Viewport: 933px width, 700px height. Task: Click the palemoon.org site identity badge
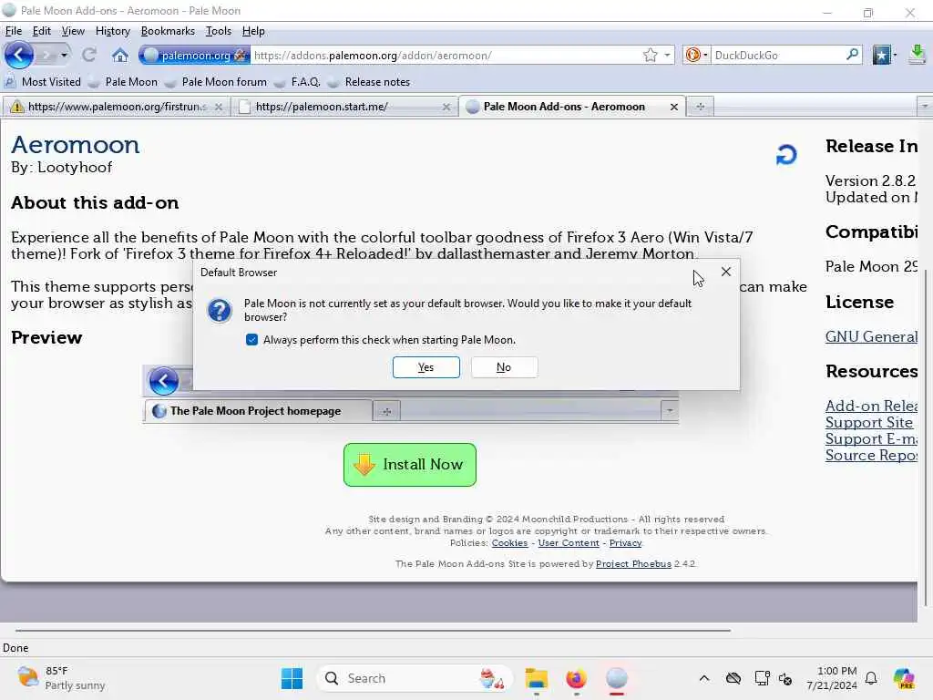tap(195, 56)
